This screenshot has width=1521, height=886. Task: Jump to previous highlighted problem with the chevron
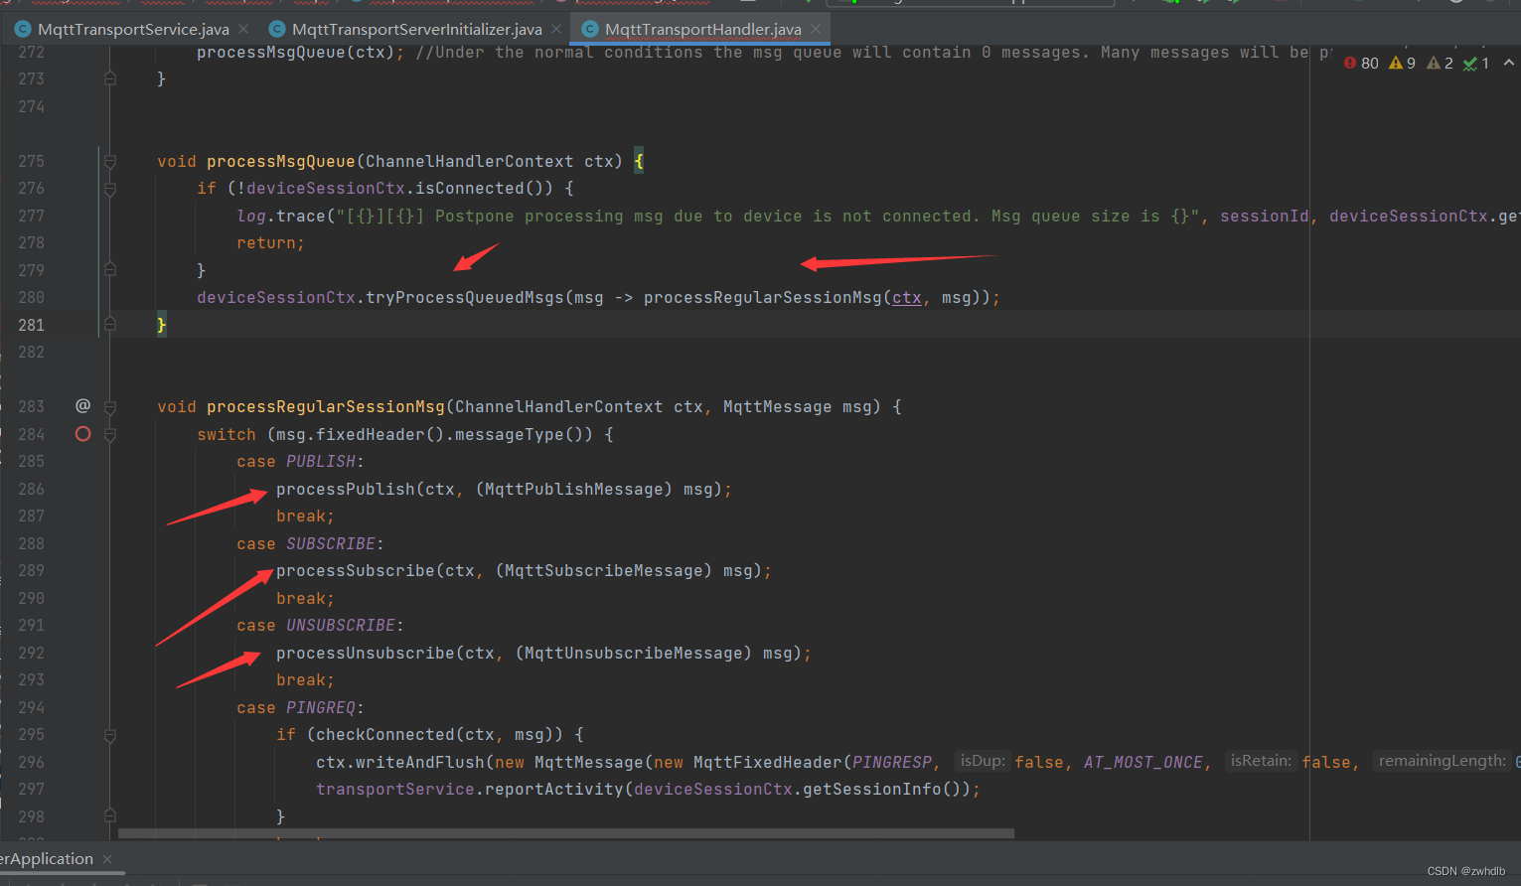1509,63
